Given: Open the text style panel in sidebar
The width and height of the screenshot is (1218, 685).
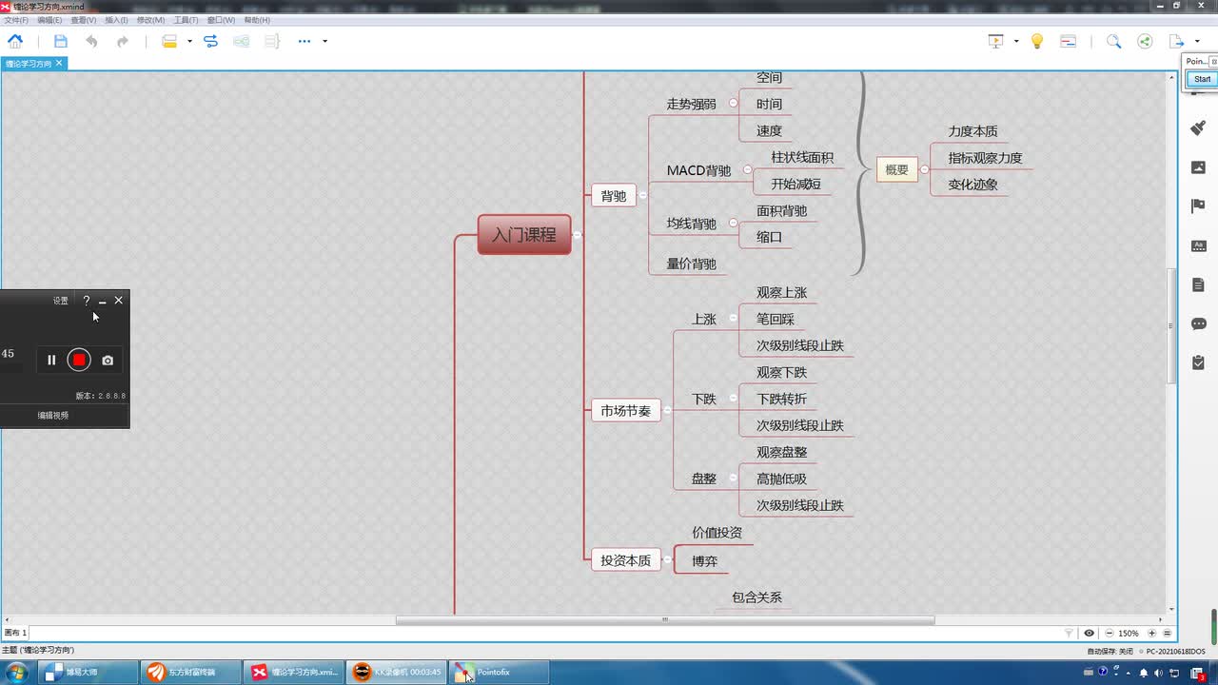Looking at the screenshot, I should 1198,245.
